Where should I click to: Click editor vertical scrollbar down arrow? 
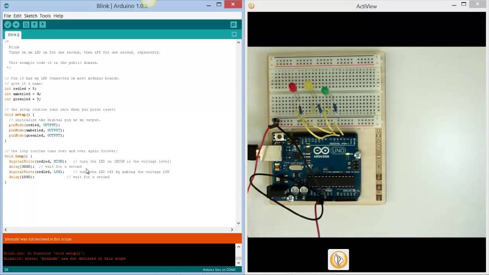tap(238, 223)
